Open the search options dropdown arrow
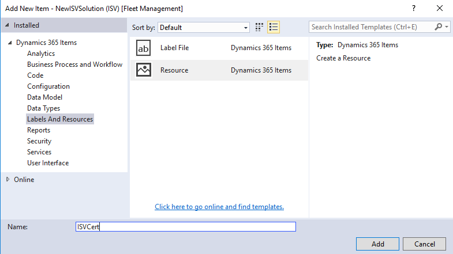Screen dimensions: 453x254 coord(447,27)
